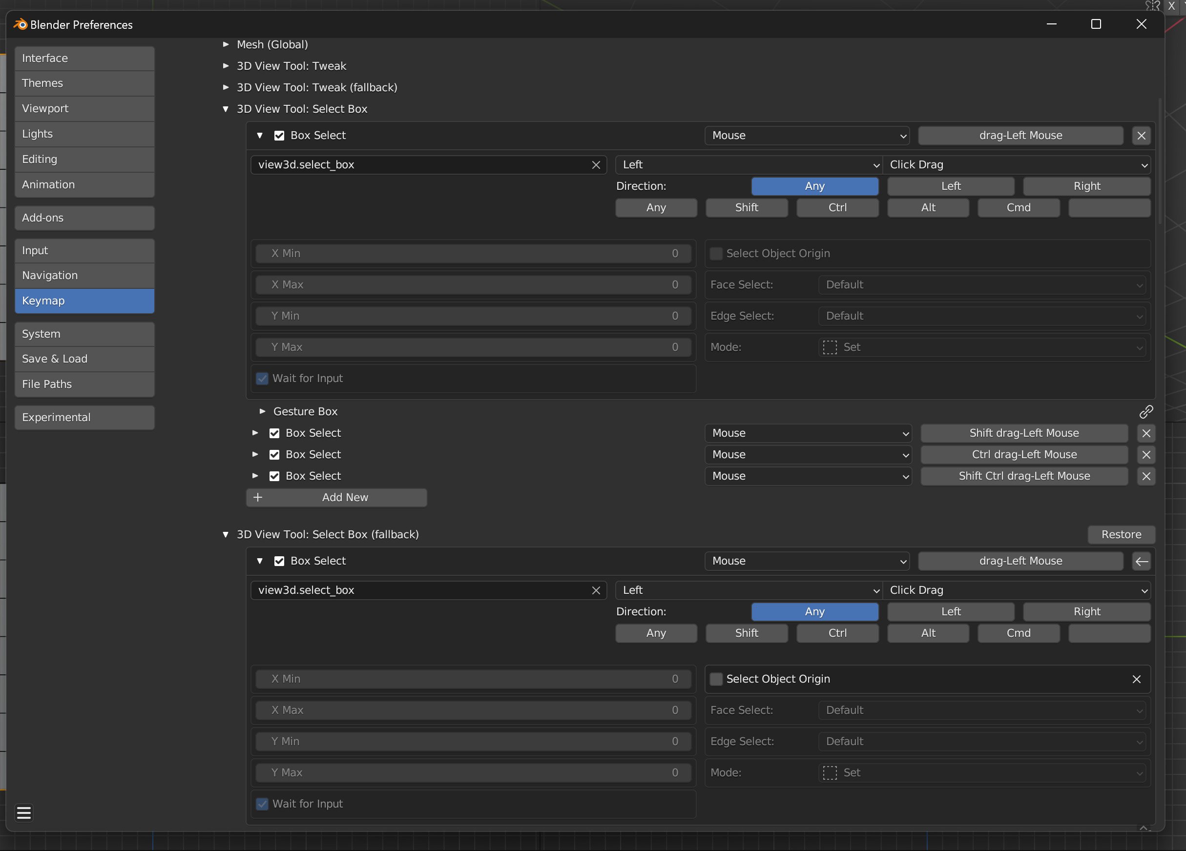Image resolution: width=1186 pixels, height=851 pixels.
Task: Expand the Mesh (Global) keymap section
Action: [226, 44]
